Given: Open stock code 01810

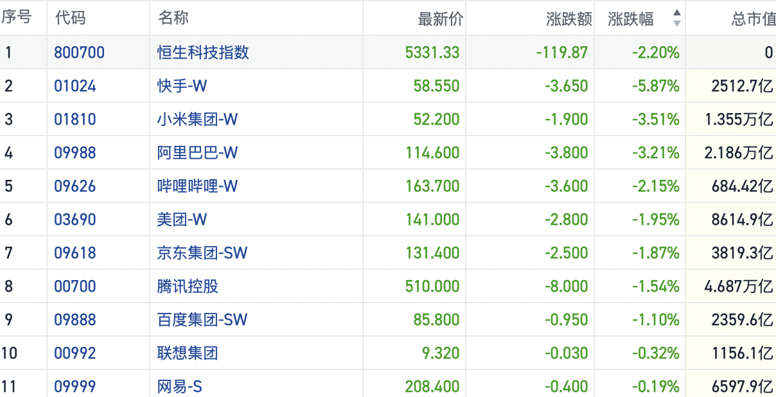Looking at the screenshot, I should coord(75,119).
